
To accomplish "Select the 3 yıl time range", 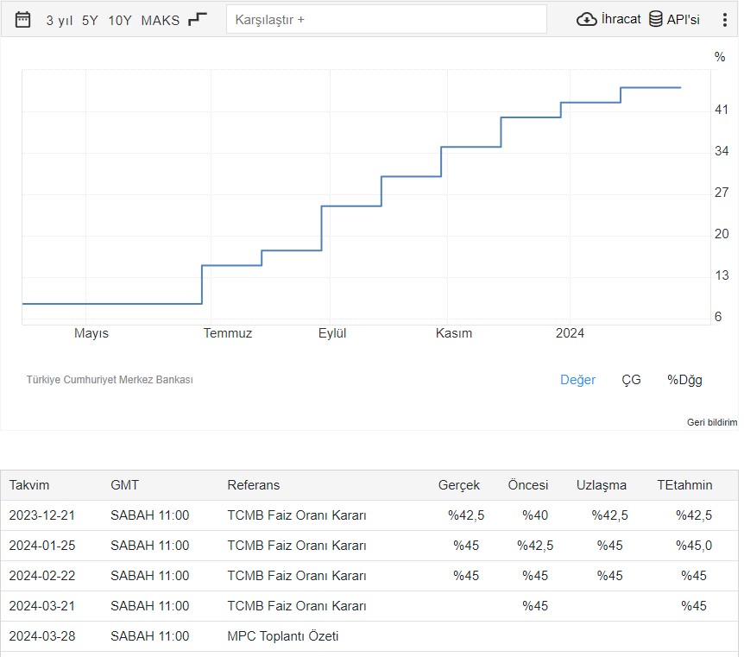I will (60, 20).
